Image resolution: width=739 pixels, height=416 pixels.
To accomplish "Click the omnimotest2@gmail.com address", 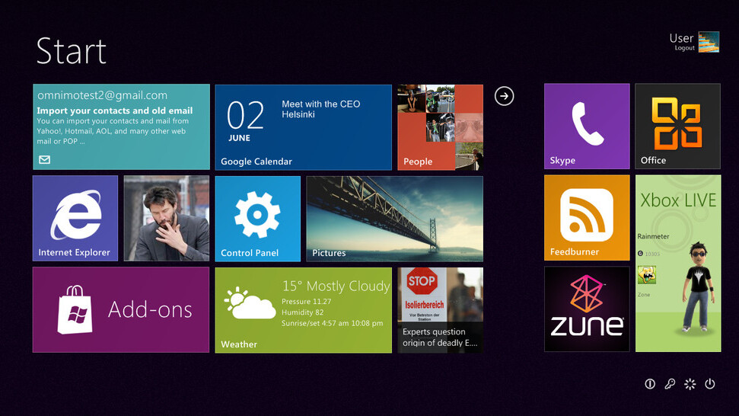I will point(102,95).
